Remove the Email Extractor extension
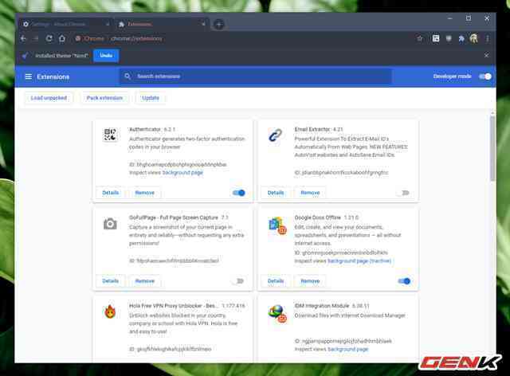The height and width of the screenshot is (376, 510). [310, 193]
